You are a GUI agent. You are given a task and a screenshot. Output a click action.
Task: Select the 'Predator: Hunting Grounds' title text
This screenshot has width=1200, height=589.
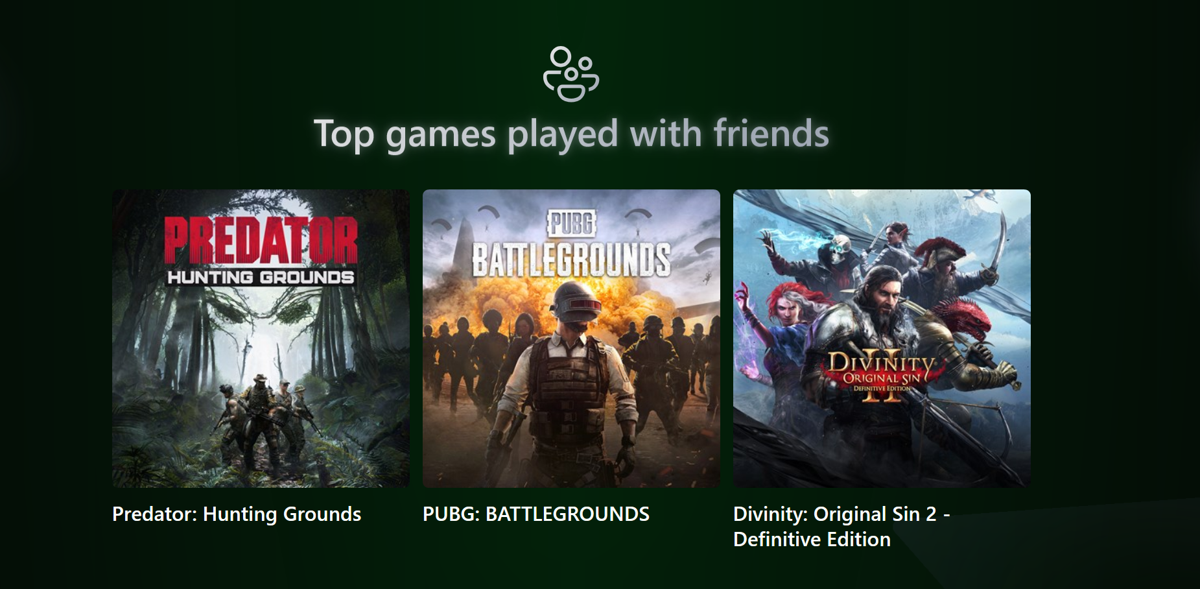click(237, 514)
